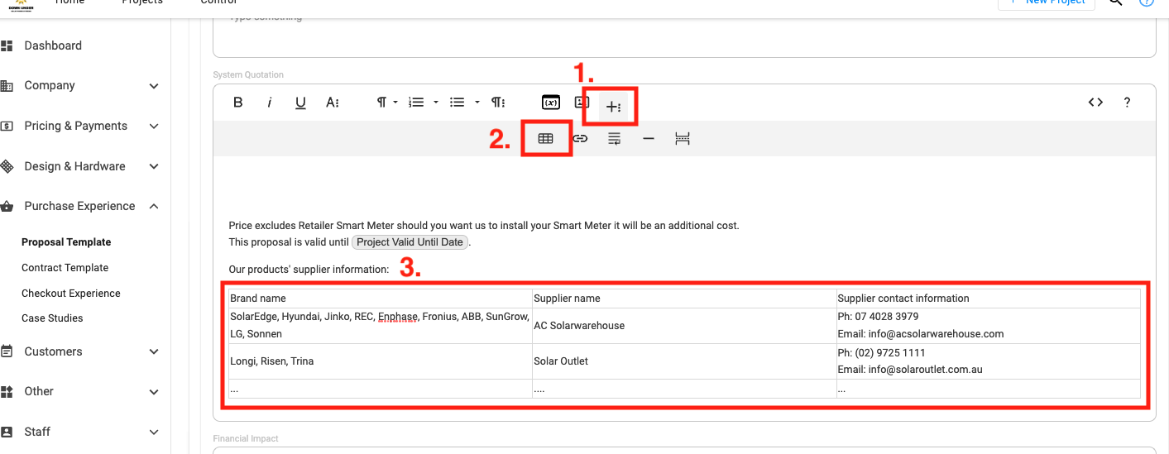This screenshot has width=1169, height=454.
Task: Open code view in the editor
Action: pos(1095,103)
